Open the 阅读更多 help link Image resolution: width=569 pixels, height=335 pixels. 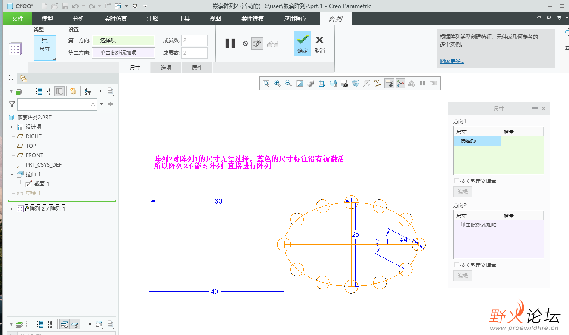point(452,61)
